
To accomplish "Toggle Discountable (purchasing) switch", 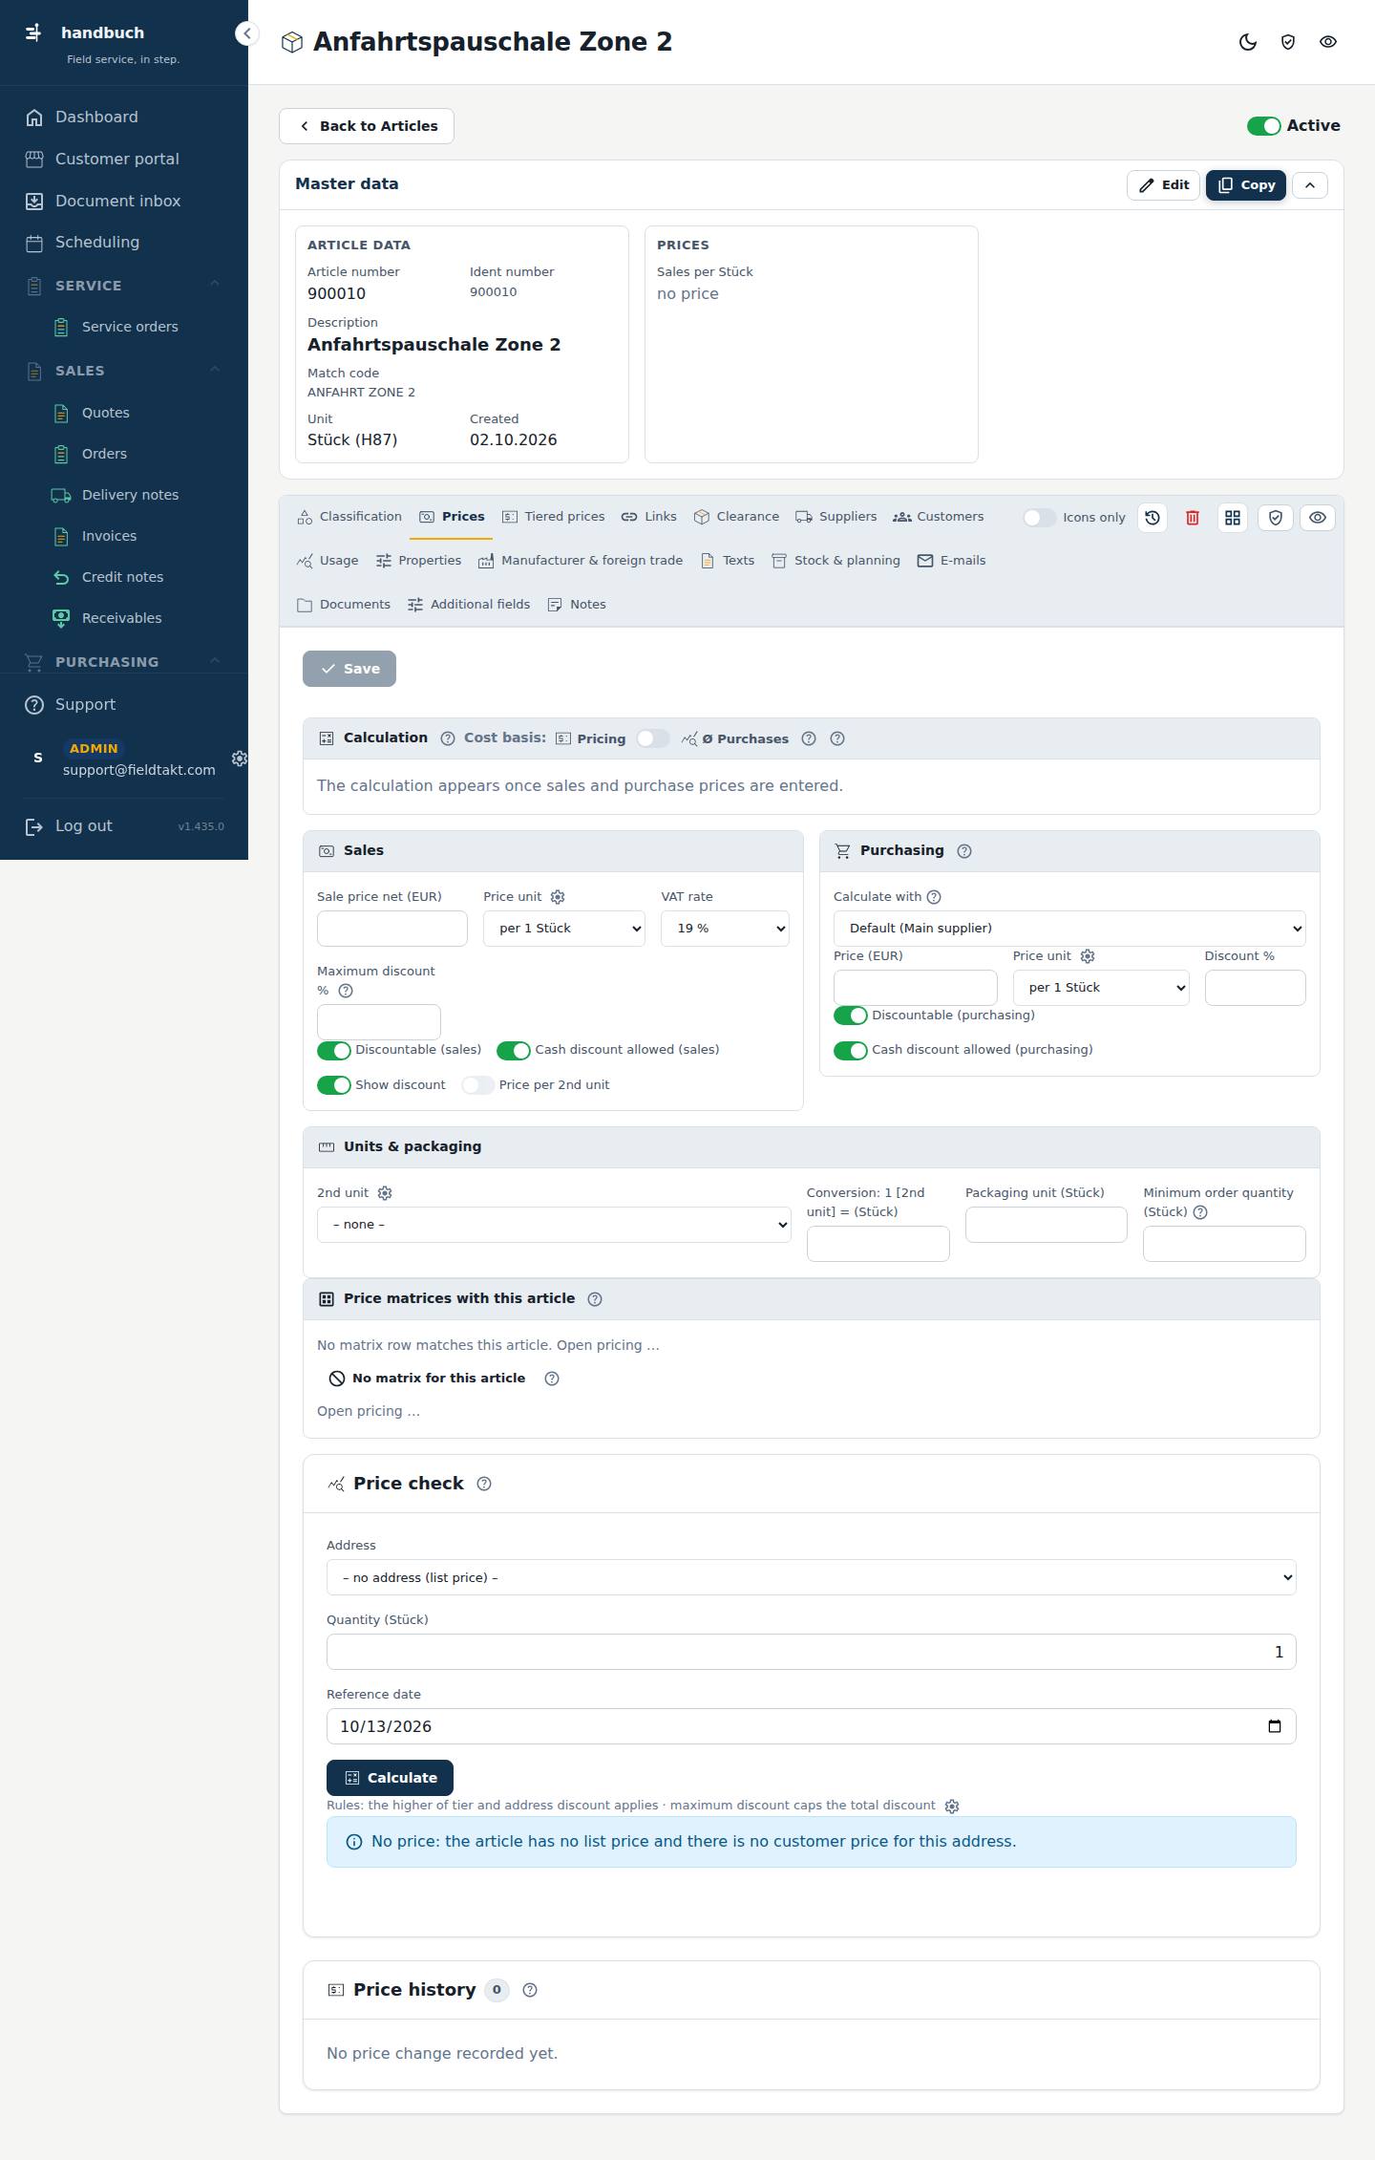I will point(851,1016).
